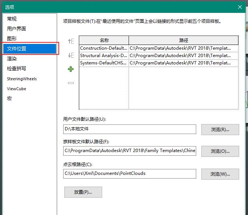Open the 常规 settings category

12,19
